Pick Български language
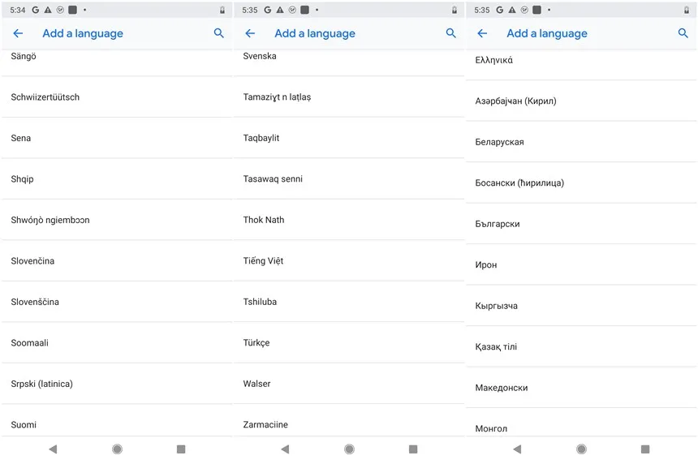698x464 pixels. (581, 224)
